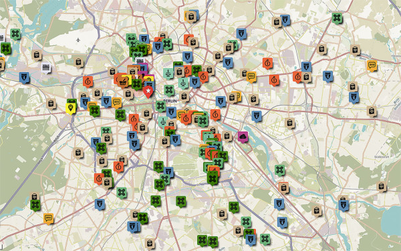Open the purple cloud marker

[x=243, y=137]
